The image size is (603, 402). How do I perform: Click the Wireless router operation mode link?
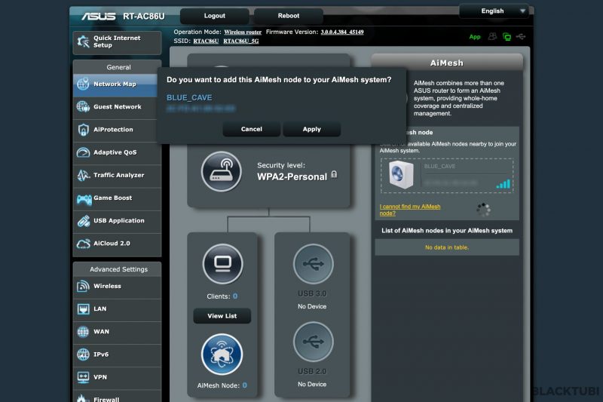pos(243,32)
